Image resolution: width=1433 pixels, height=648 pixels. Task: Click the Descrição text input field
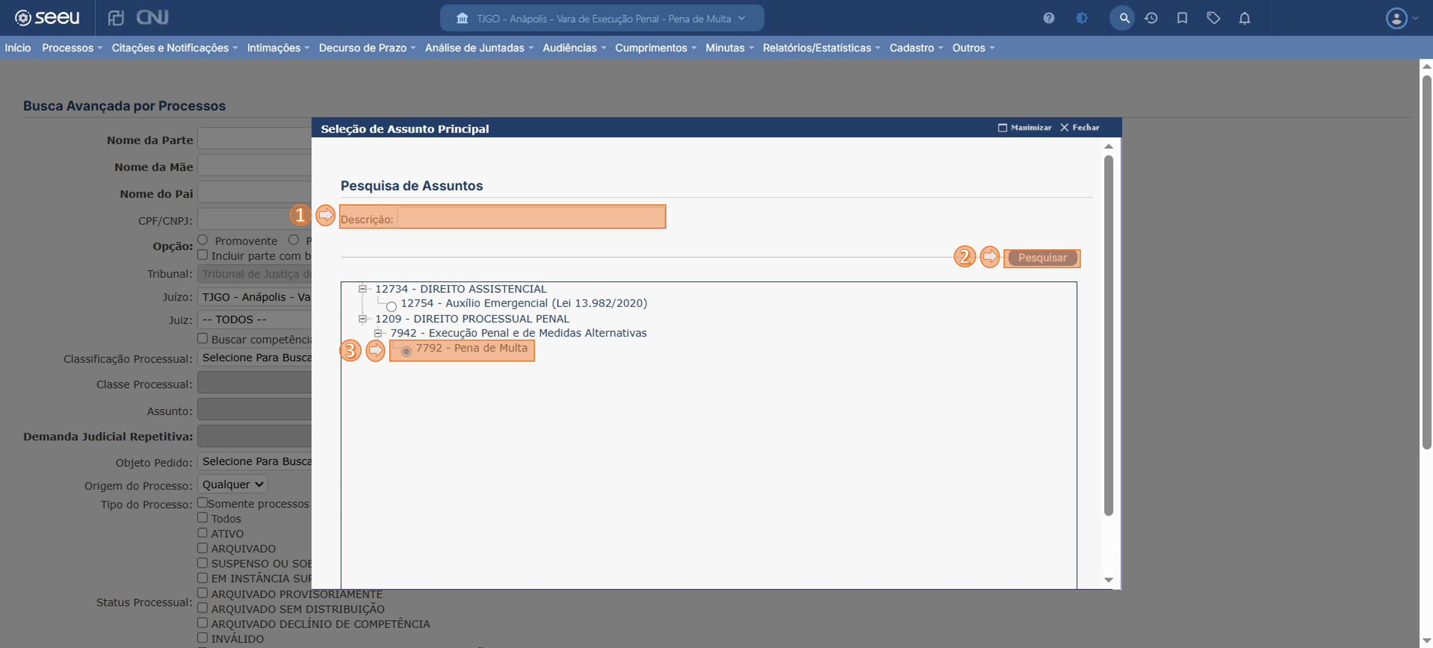click(x=531, y=217)
